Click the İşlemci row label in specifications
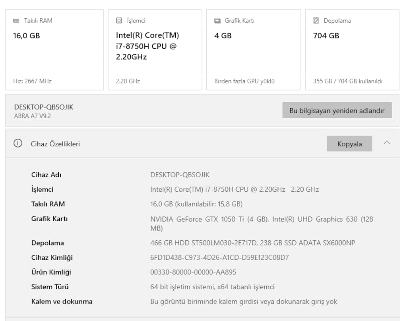The image size is (407, 321). click(x=42, y=190)
